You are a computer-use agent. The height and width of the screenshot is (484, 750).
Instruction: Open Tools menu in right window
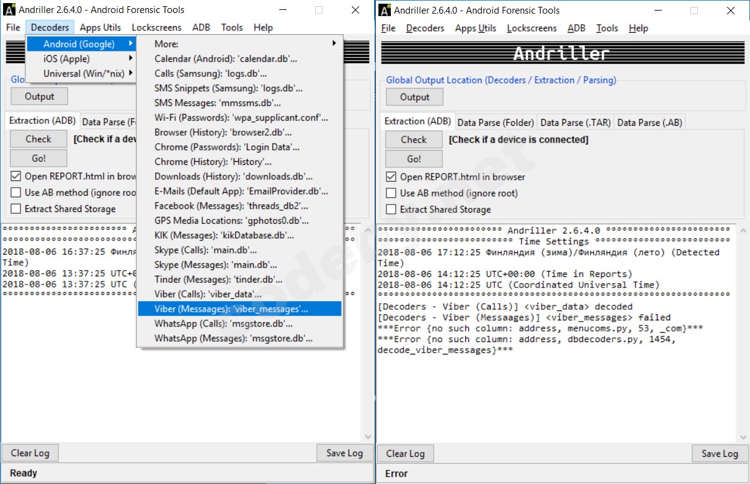[607, 28]
